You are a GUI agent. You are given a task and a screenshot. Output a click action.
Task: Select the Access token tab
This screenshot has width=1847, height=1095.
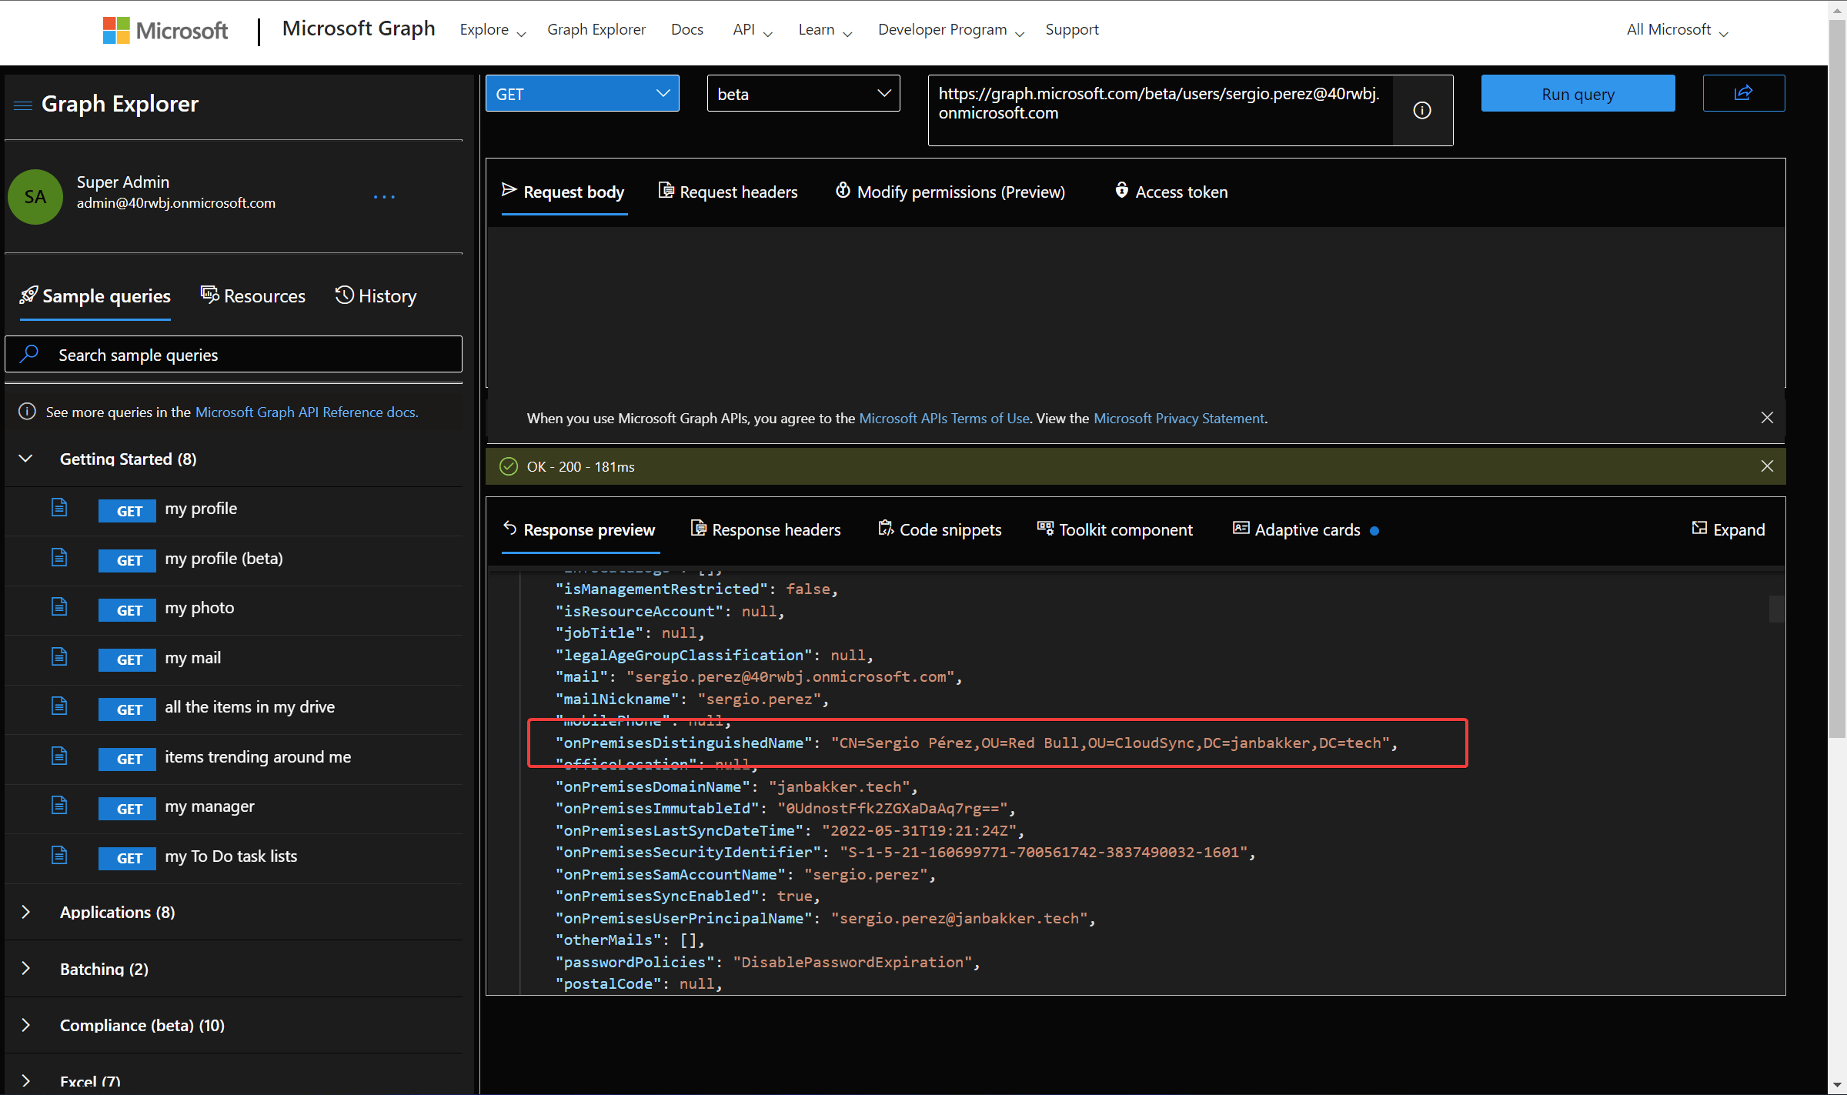point(1171,192)
